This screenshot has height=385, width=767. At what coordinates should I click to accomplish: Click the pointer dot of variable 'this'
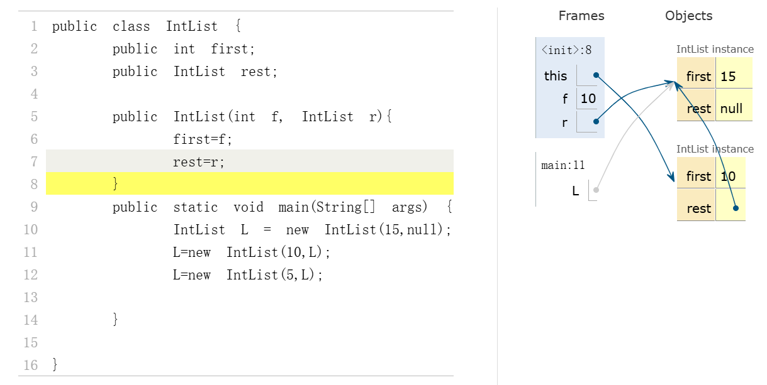click(596, 75)
